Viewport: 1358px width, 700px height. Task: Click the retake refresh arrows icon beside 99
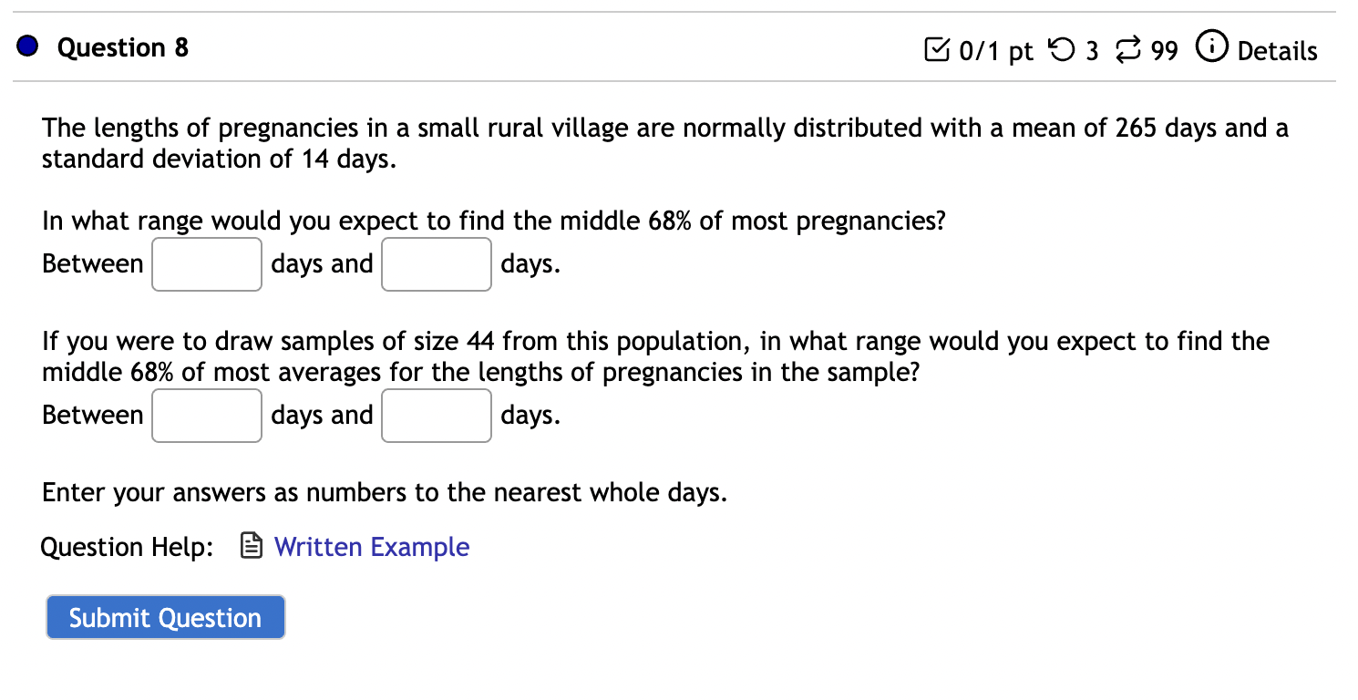coord(1128,51)
